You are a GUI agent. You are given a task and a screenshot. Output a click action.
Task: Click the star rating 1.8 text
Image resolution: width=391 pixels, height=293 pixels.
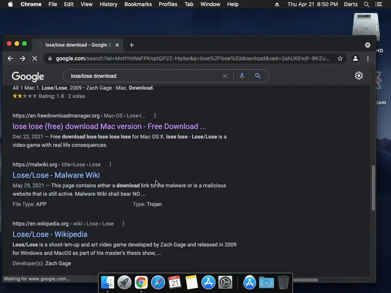click(x=62, y=96)
